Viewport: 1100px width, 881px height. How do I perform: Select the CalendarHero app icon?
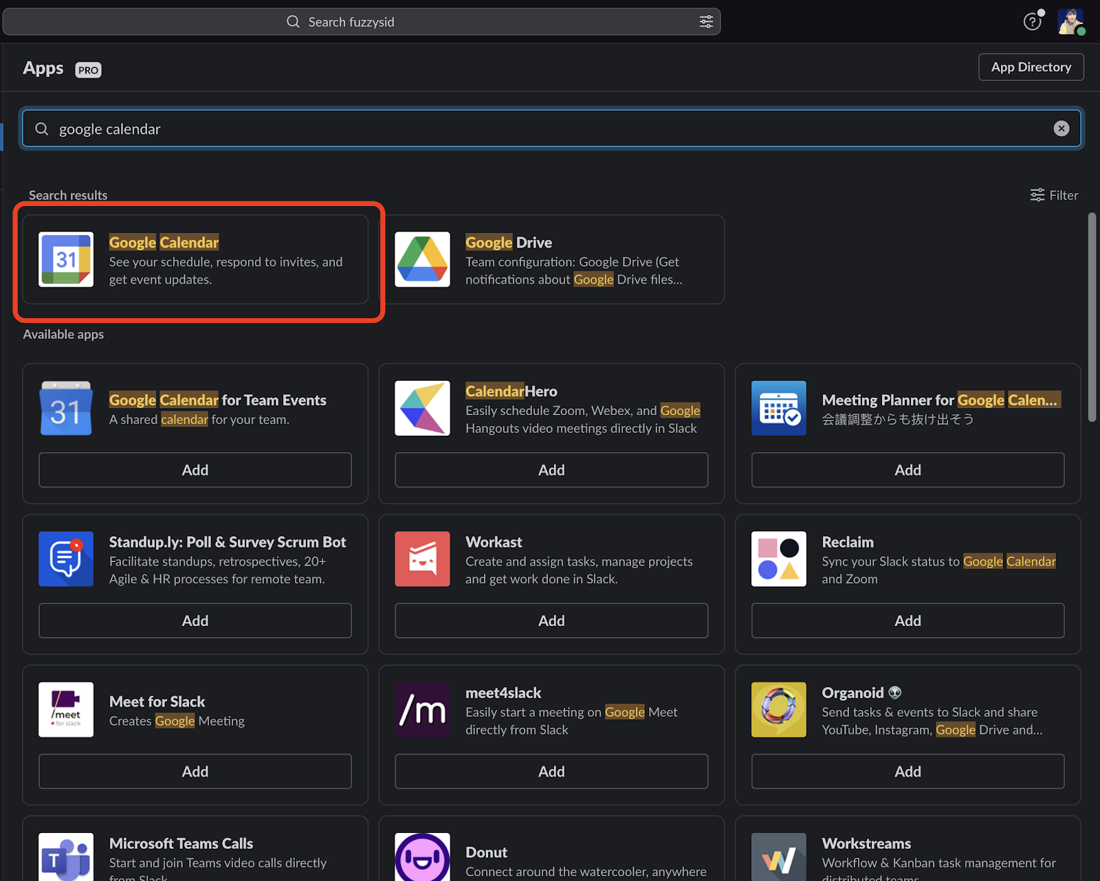(422, 408)
